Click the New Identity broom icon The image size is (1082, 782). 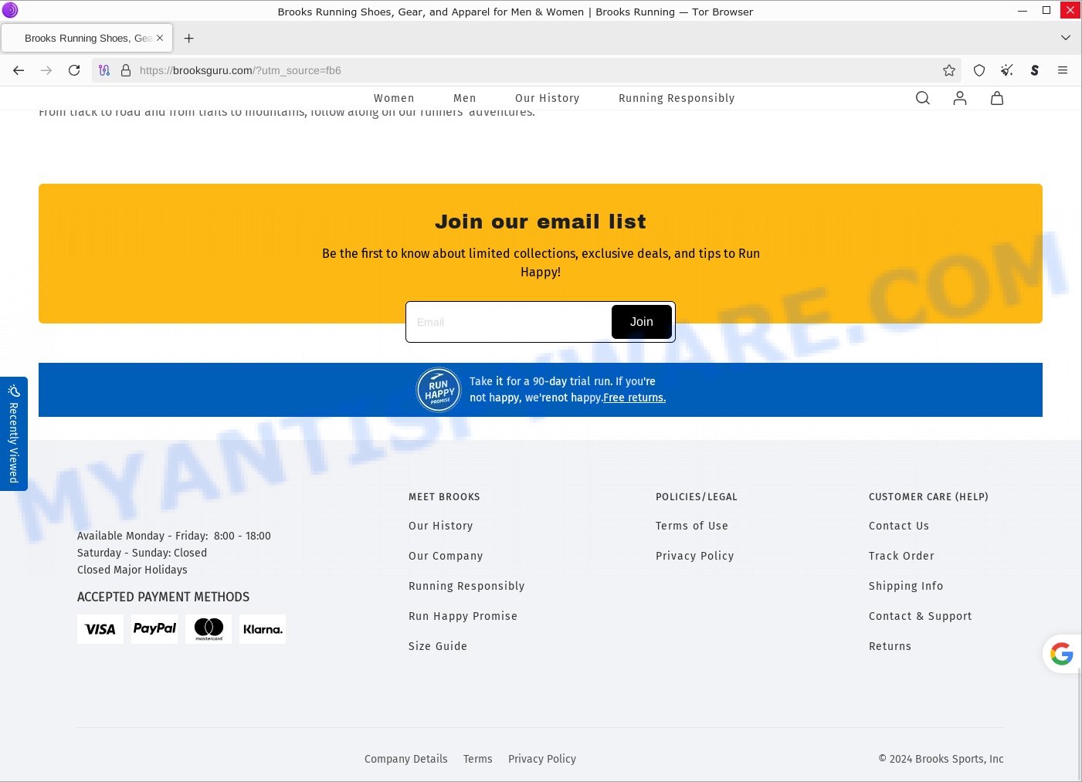1007,70
